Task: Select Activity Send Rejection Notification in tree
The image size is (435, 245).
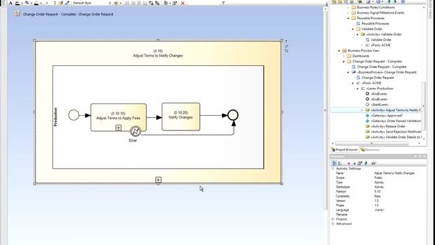Action: tap(396, 132)
